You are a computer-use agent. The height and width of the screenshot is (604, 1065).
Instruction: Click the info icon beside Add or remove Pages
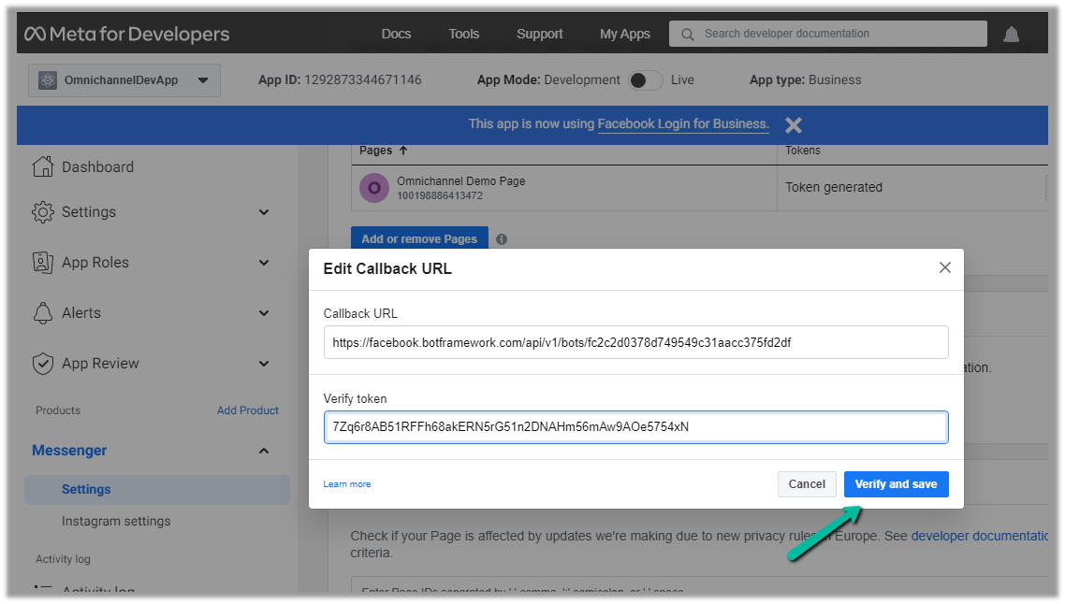pyautogui.click(x=502, y=239)
